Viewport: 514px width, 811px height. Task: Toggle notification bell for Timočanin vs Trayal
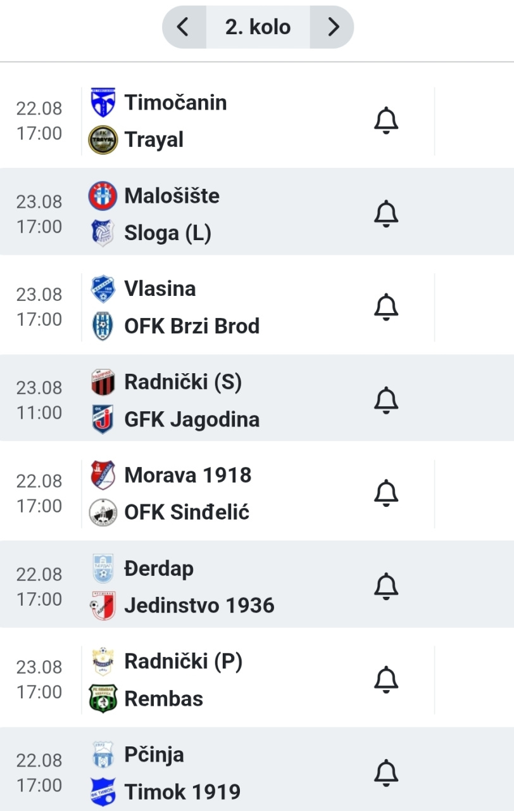(386, 120)
